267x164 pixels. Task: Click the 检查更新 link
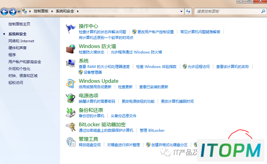(125, 87)
